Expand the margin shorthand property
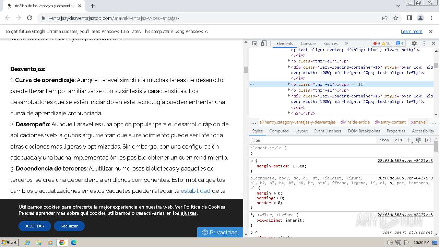The width and height of the screenshot is (439, 247). click(276, 193)
